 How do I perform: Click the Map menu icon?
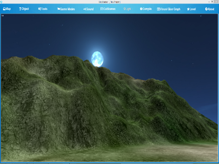[4, 9]
